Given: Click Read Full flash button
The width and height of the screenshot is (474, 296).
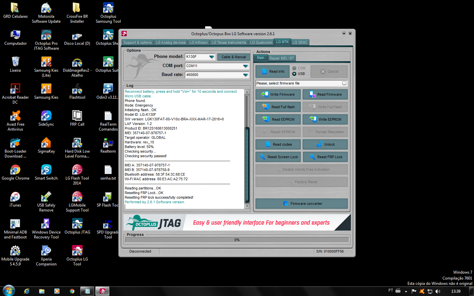Looking at the screenshot, I should pyautogui.click(x=278, y=107).
